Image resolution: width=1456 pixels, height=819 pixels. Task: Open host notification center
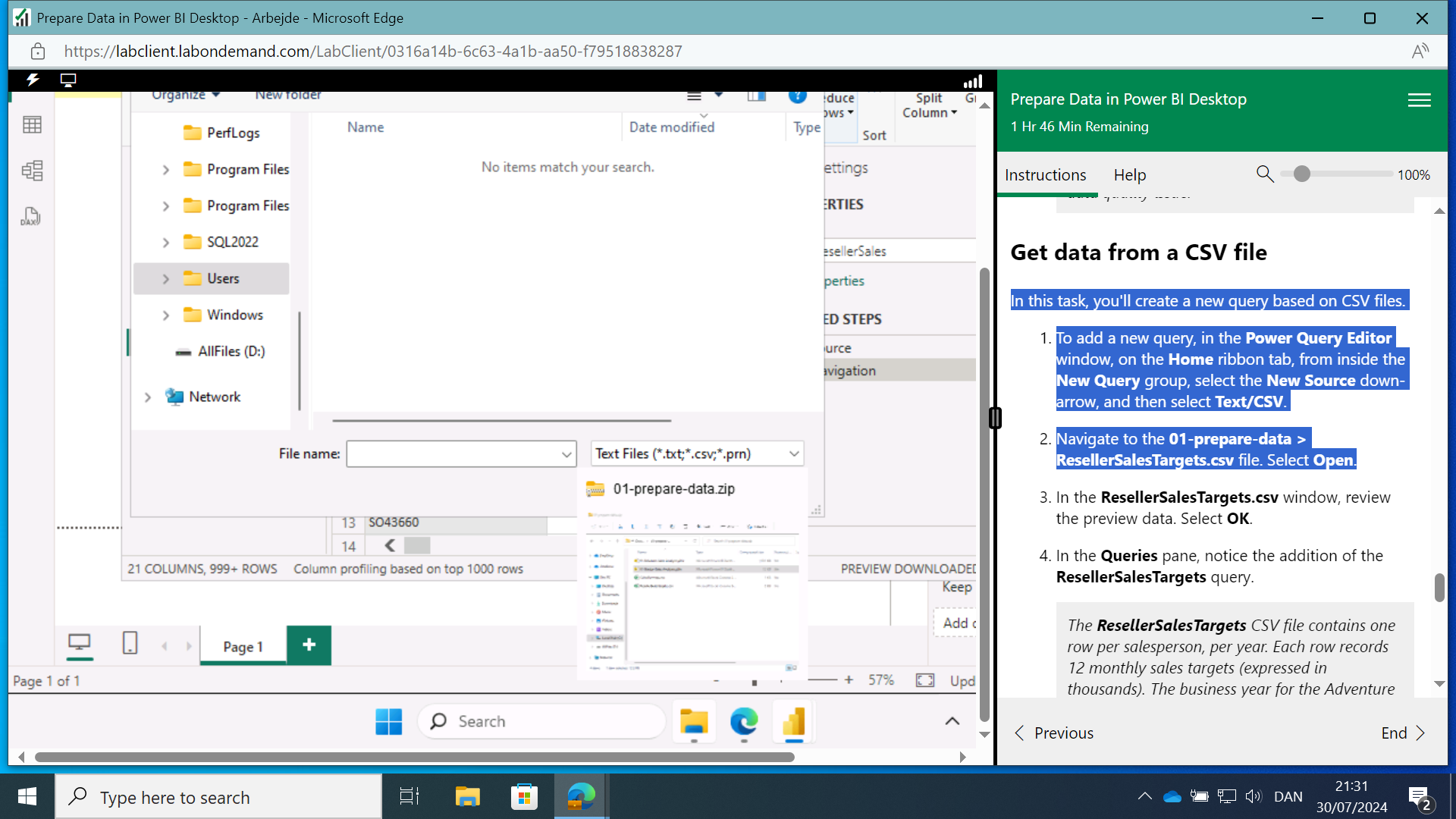pos(1420,797)
